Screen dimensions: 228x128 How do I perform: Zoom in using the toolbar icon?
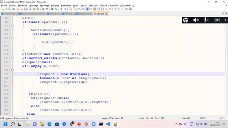point(61,9)
